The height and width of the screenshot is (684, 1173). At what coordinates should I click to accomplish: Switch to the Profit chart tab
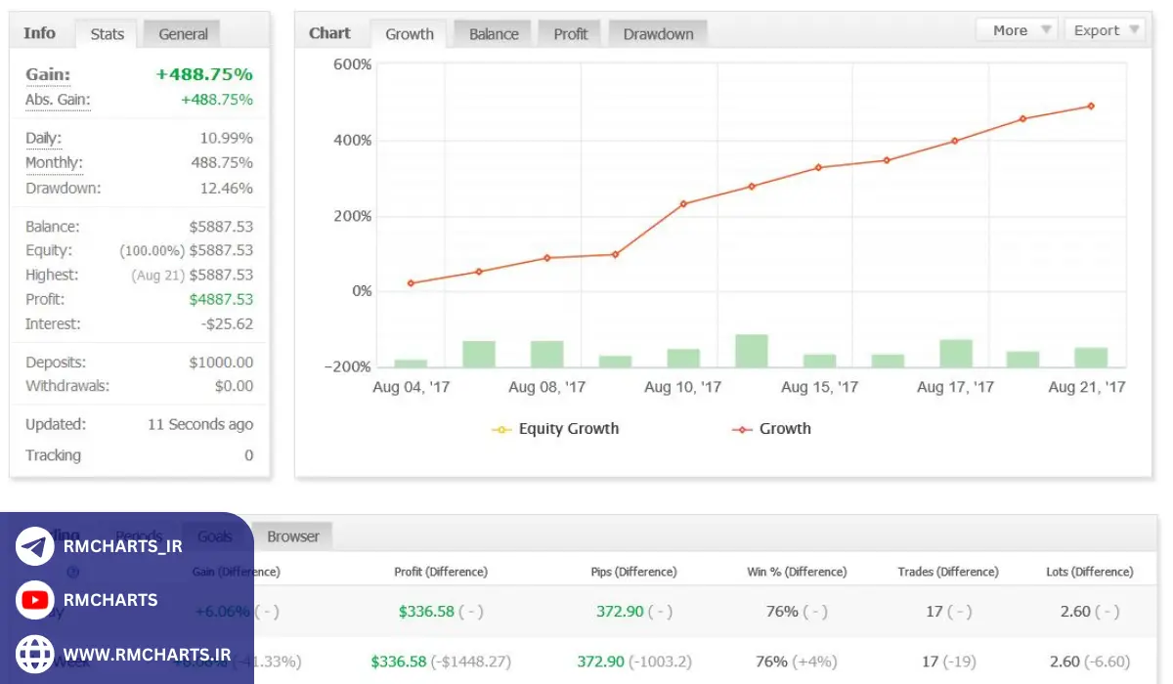point(571,34)
